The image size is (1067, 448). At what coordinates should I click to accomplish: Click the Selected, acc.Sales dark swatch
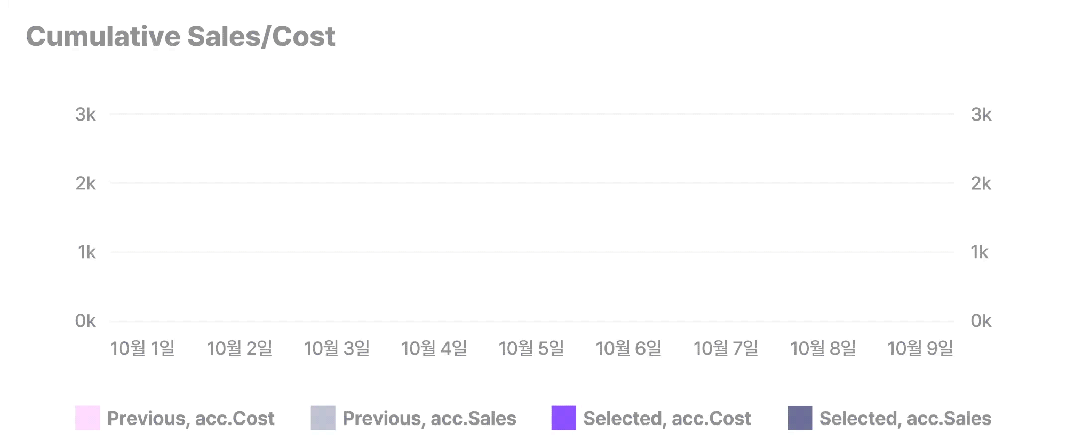[x=800, y=418]
